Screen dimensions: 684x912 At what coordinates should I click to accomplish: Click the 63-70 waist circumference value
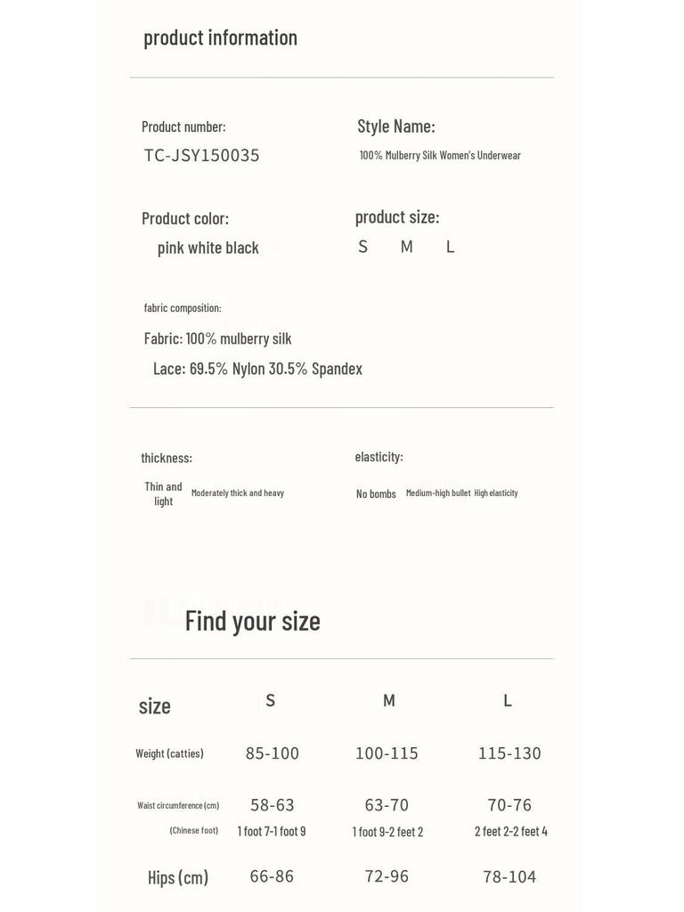click(387, 805)
